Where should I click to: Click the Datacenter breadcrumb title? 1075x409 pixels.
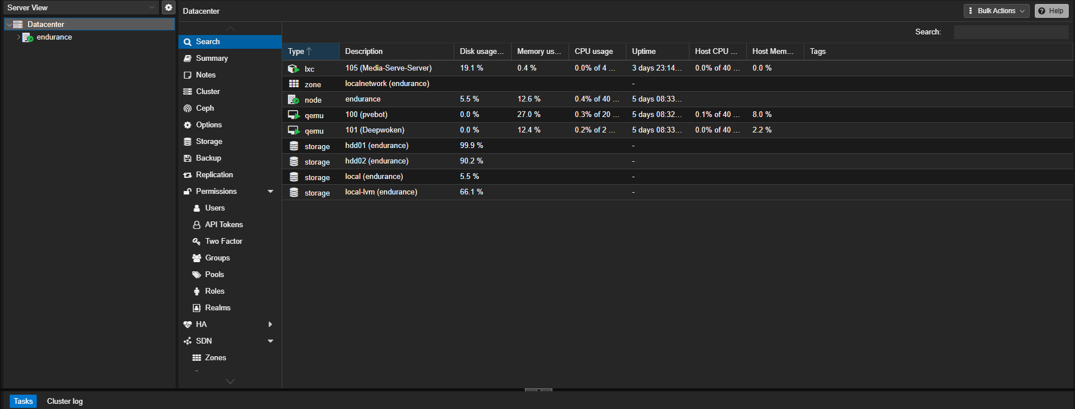[x=201, y=11]
